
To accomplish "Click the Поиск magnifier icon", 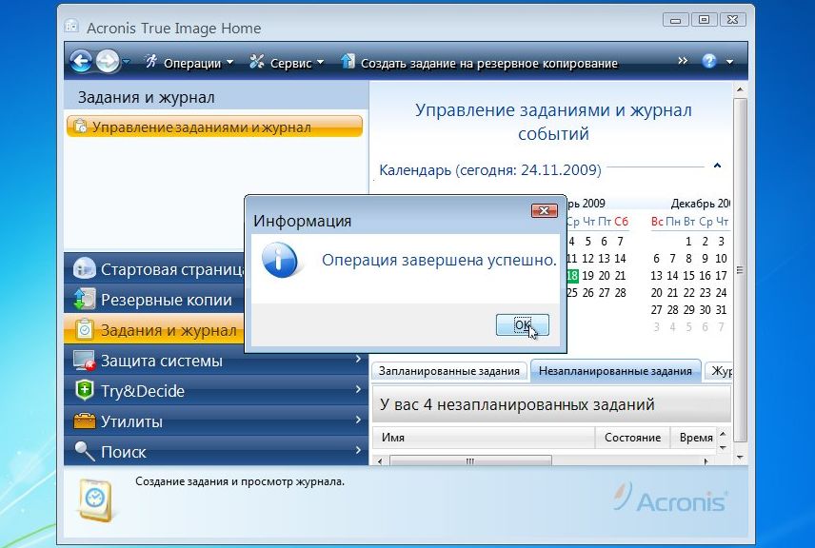I will (85, 451).
